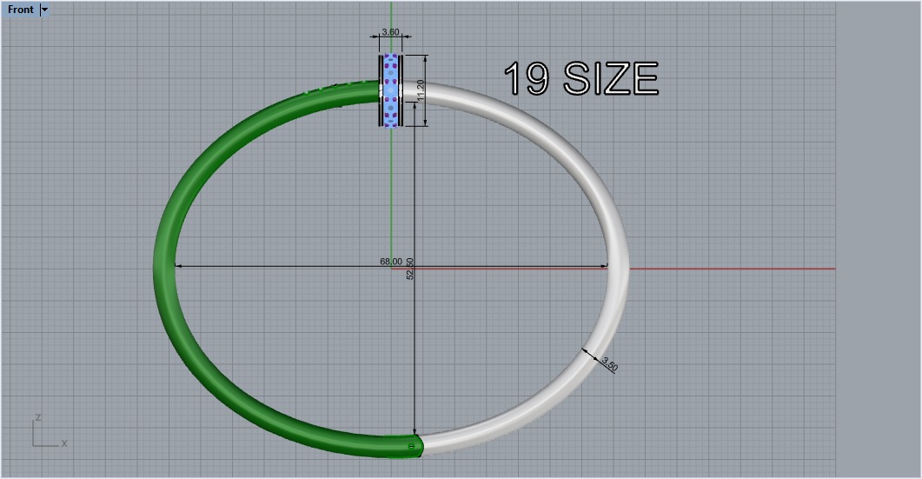
Task: Select the 52.50 vertical dimension label
Action: tap(410, 269)
